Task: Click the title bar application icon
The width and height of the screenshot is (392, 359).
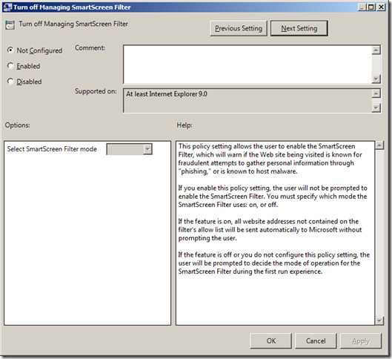Action: 7,7
